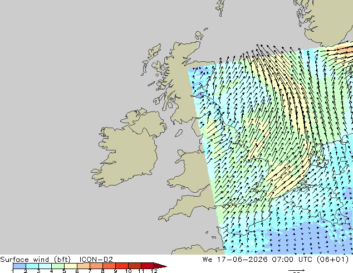Click the 'Surface wind (bft)' title text

[x=35, y=260]
